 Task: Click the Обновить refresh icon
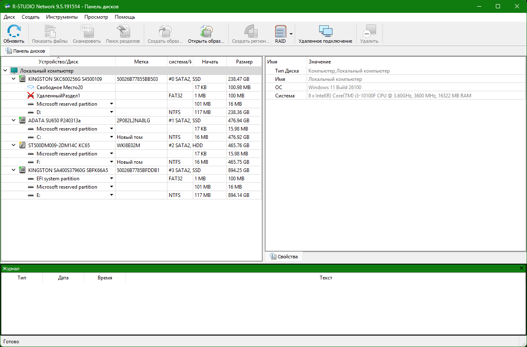point(14,32)
